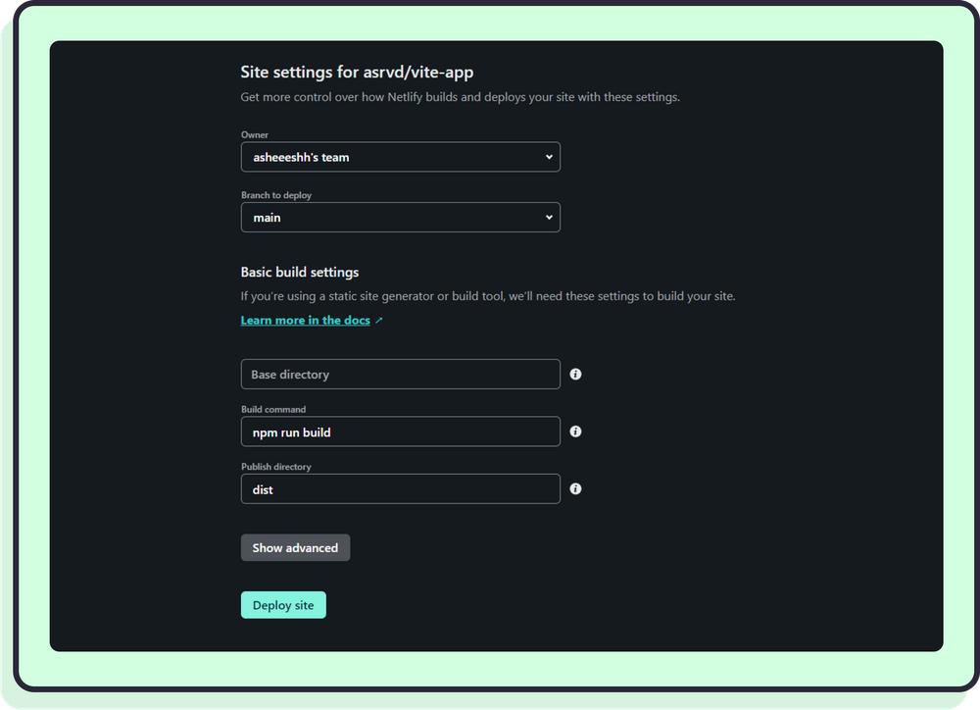980x710 pixels.
Task: Click the info icon beside Base directory
Action: (575, 375)
